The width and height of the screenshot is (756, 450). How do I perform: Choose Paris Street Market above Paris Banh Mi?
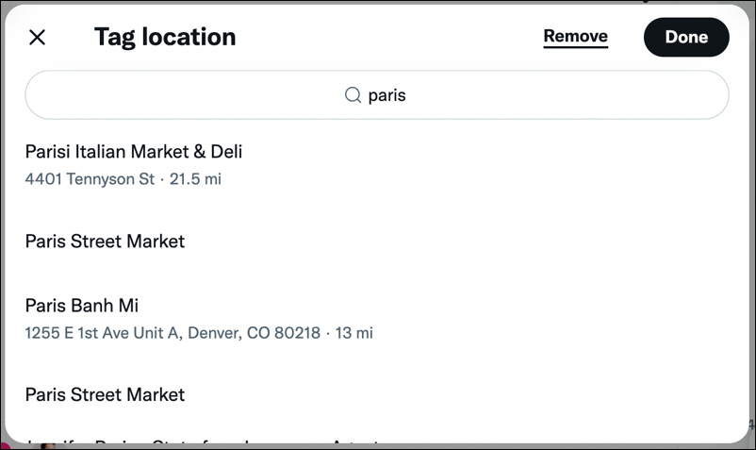click(x=105, y=242)
